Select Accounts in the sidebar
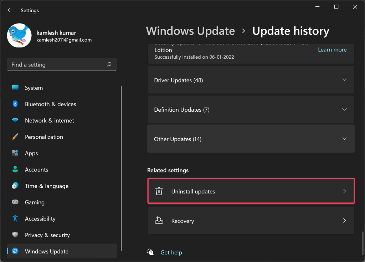The image size is (365, 262). [x=62, y=170]
